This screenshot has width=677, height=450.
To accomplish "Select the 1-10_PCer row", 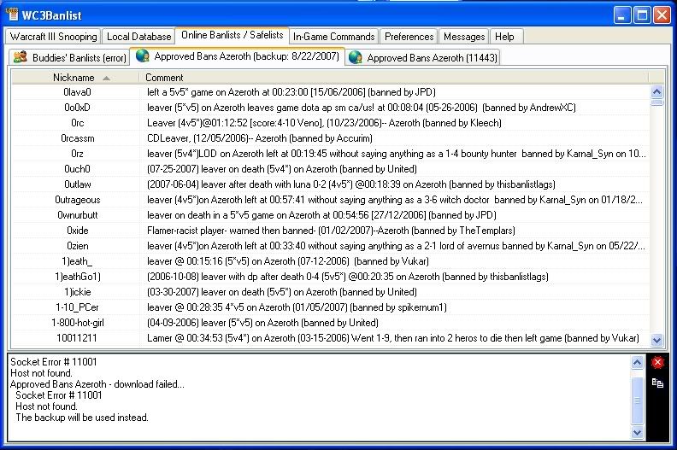I will point(330,307).
